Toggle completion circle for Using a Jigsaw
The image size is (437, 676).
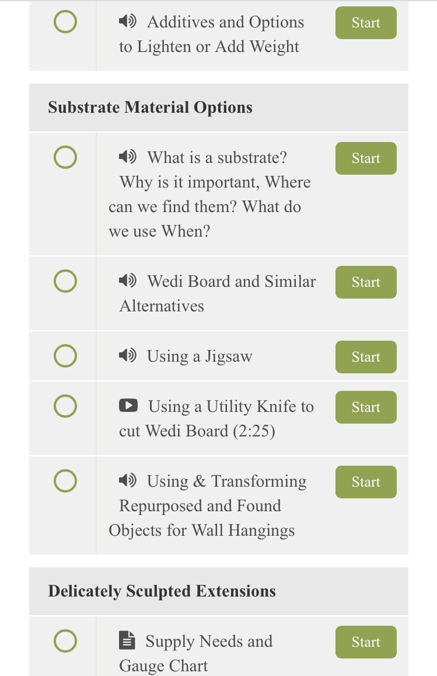pyautogui.click(x=65, y=356)
